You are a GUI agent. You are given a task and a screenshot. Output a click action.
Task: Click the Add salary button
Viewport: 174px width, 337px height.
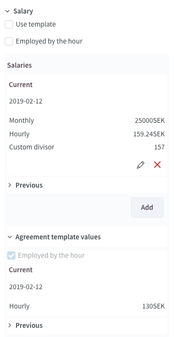[147, 207]
